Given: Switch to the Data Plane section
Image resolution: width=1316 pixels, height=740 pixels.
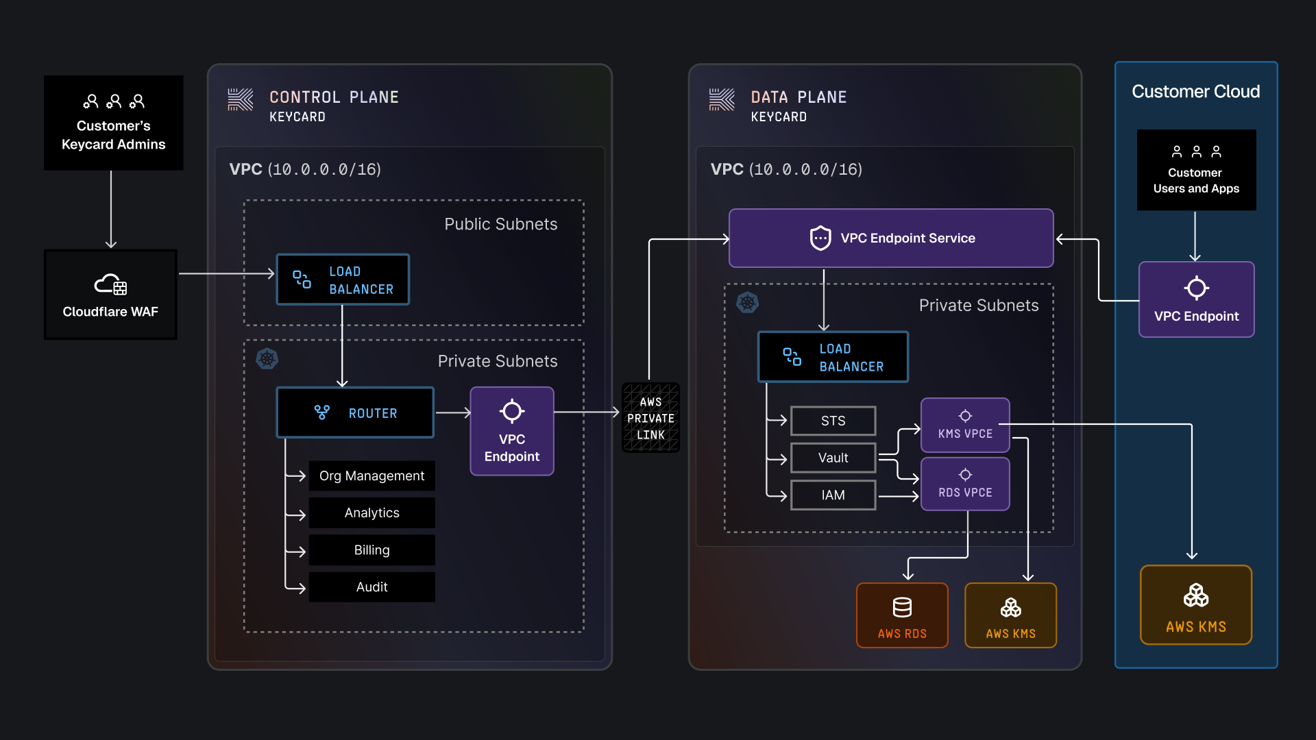Looking at the screenshot, I should coord(799,97).
